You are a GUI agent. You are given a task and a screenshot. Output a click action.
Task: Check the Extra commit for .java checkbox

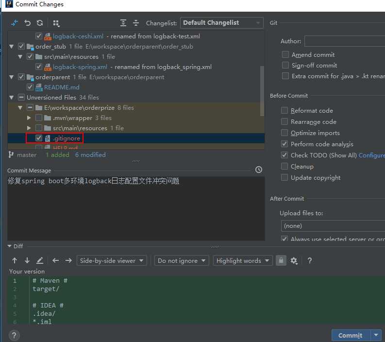coord(285,76)
